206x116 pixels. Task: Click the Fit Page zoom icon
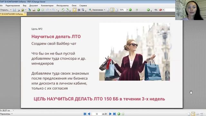[112, 10]
